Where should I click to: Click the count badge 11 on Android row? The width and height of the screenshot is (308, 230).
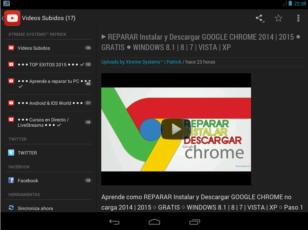[88, 103]
